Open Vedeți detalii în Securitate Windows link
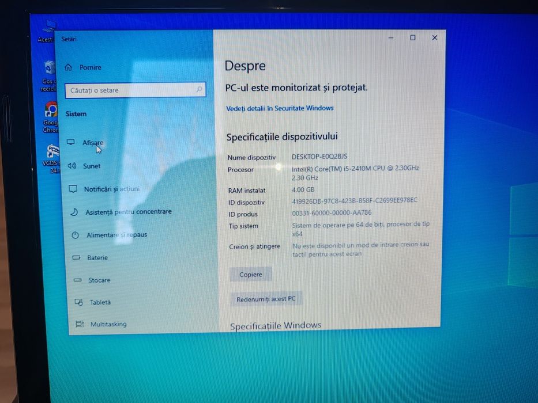This screenshot has height=403, width=538. (280, 108)
